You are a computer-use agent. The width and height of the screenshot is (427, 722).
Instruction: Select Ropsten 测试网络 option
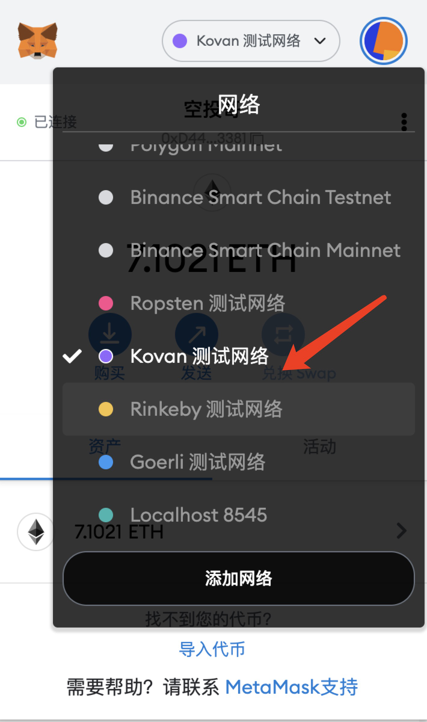(x=207, y=303)
